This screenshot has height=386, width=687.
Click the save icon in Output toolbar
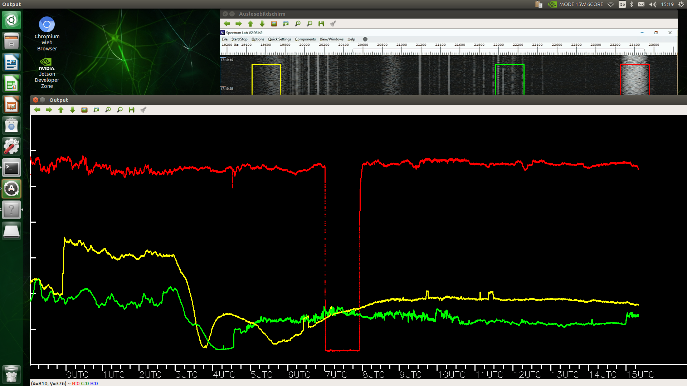(132, 110)
